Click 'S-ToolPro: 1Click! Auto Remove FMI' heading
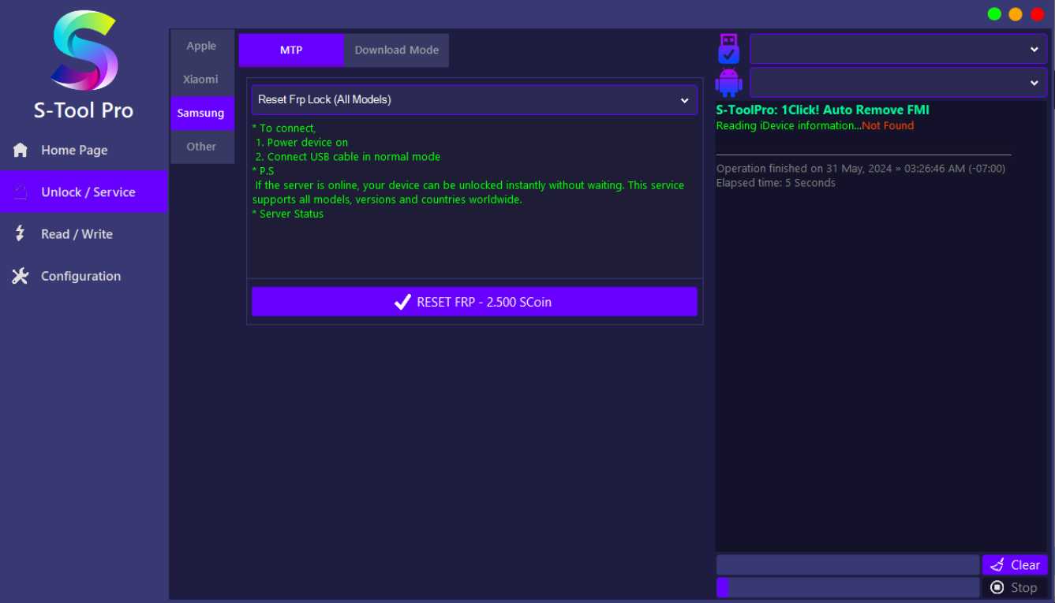Viewport: 1055px width, 603px height. 823,110
